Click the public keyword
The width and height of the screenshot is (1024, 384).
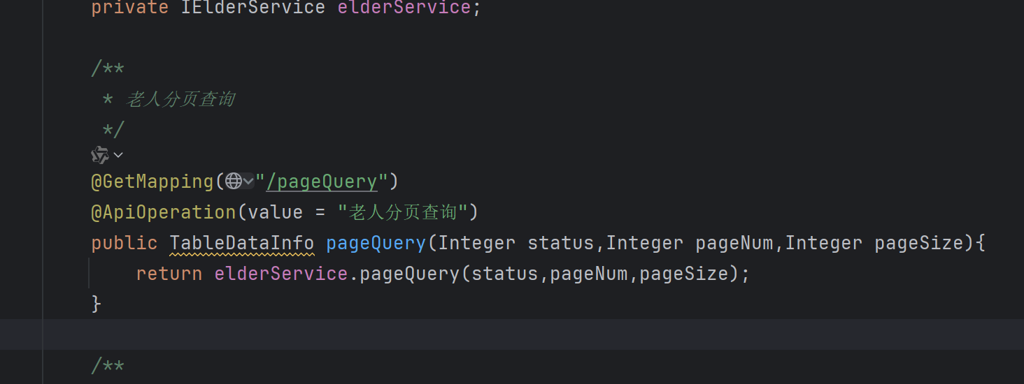click(125, 243)
